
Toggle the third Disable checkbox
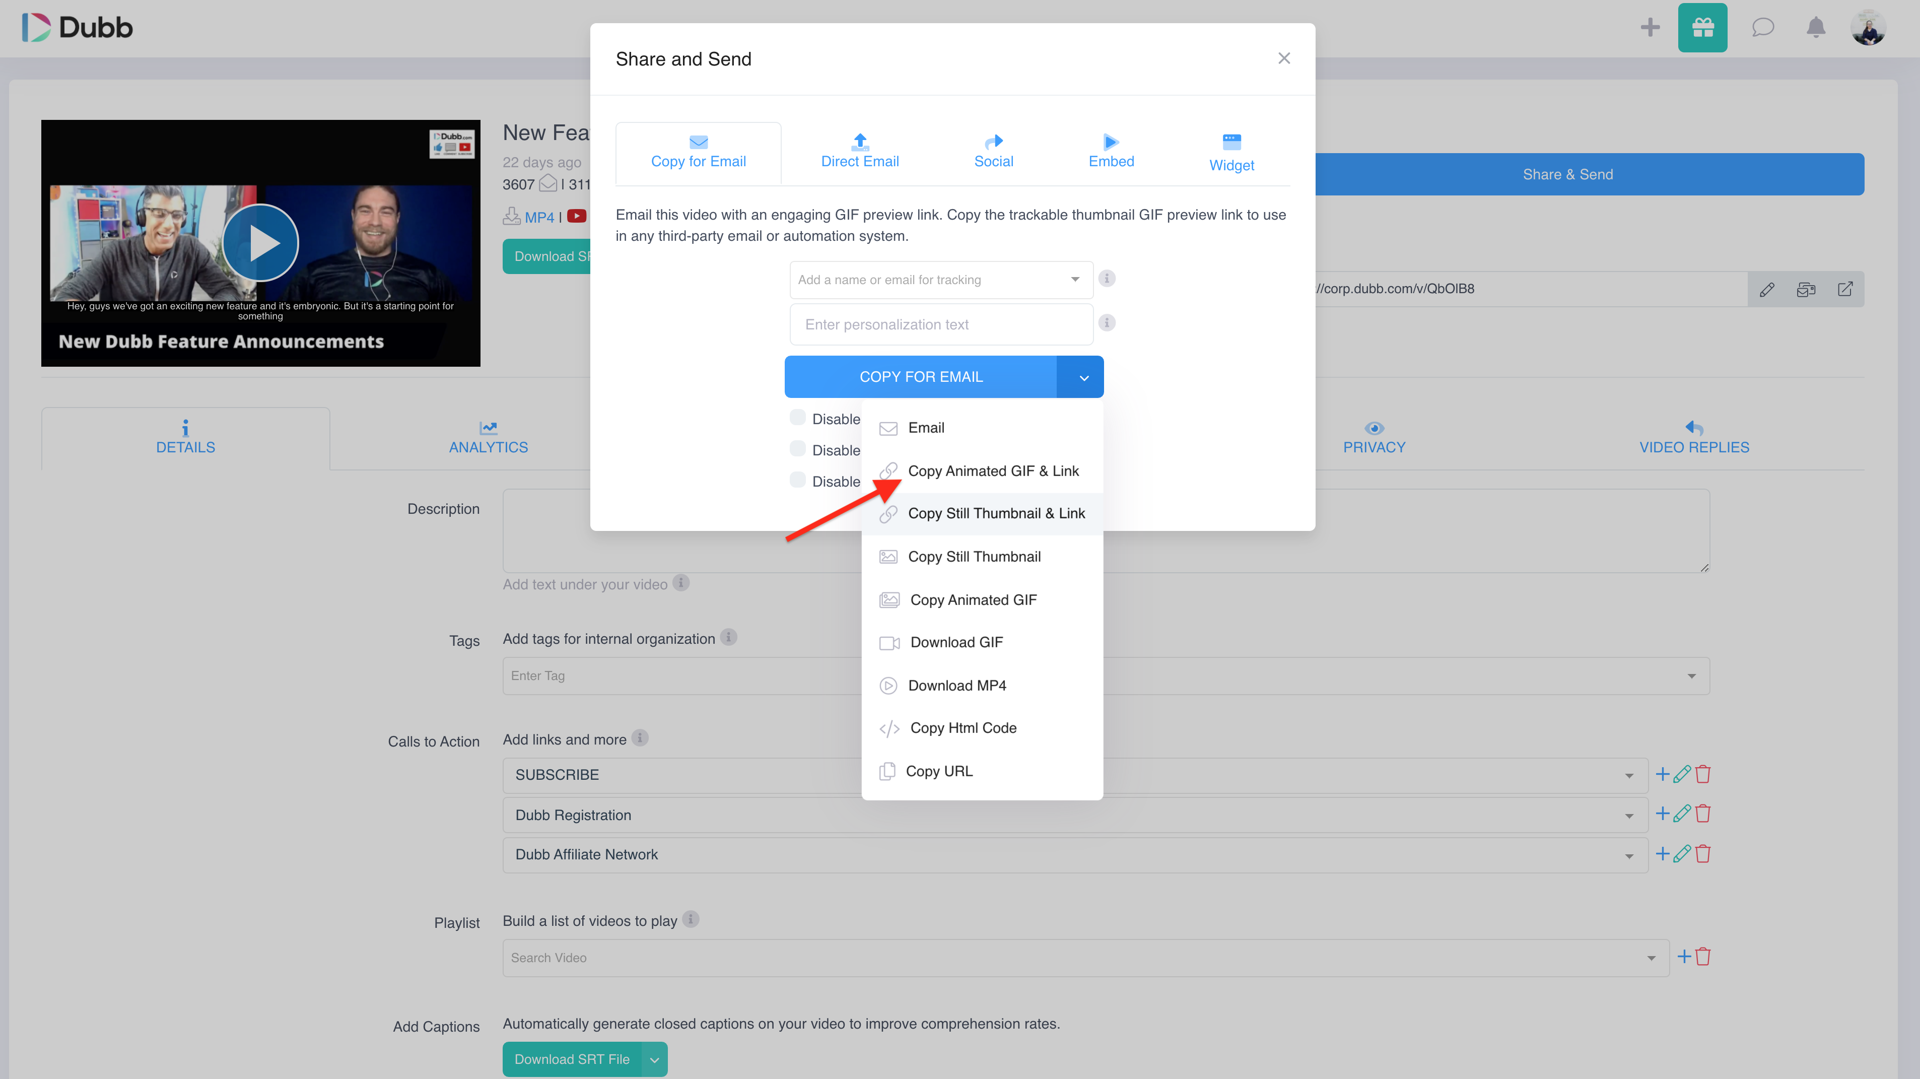(796, 482)
